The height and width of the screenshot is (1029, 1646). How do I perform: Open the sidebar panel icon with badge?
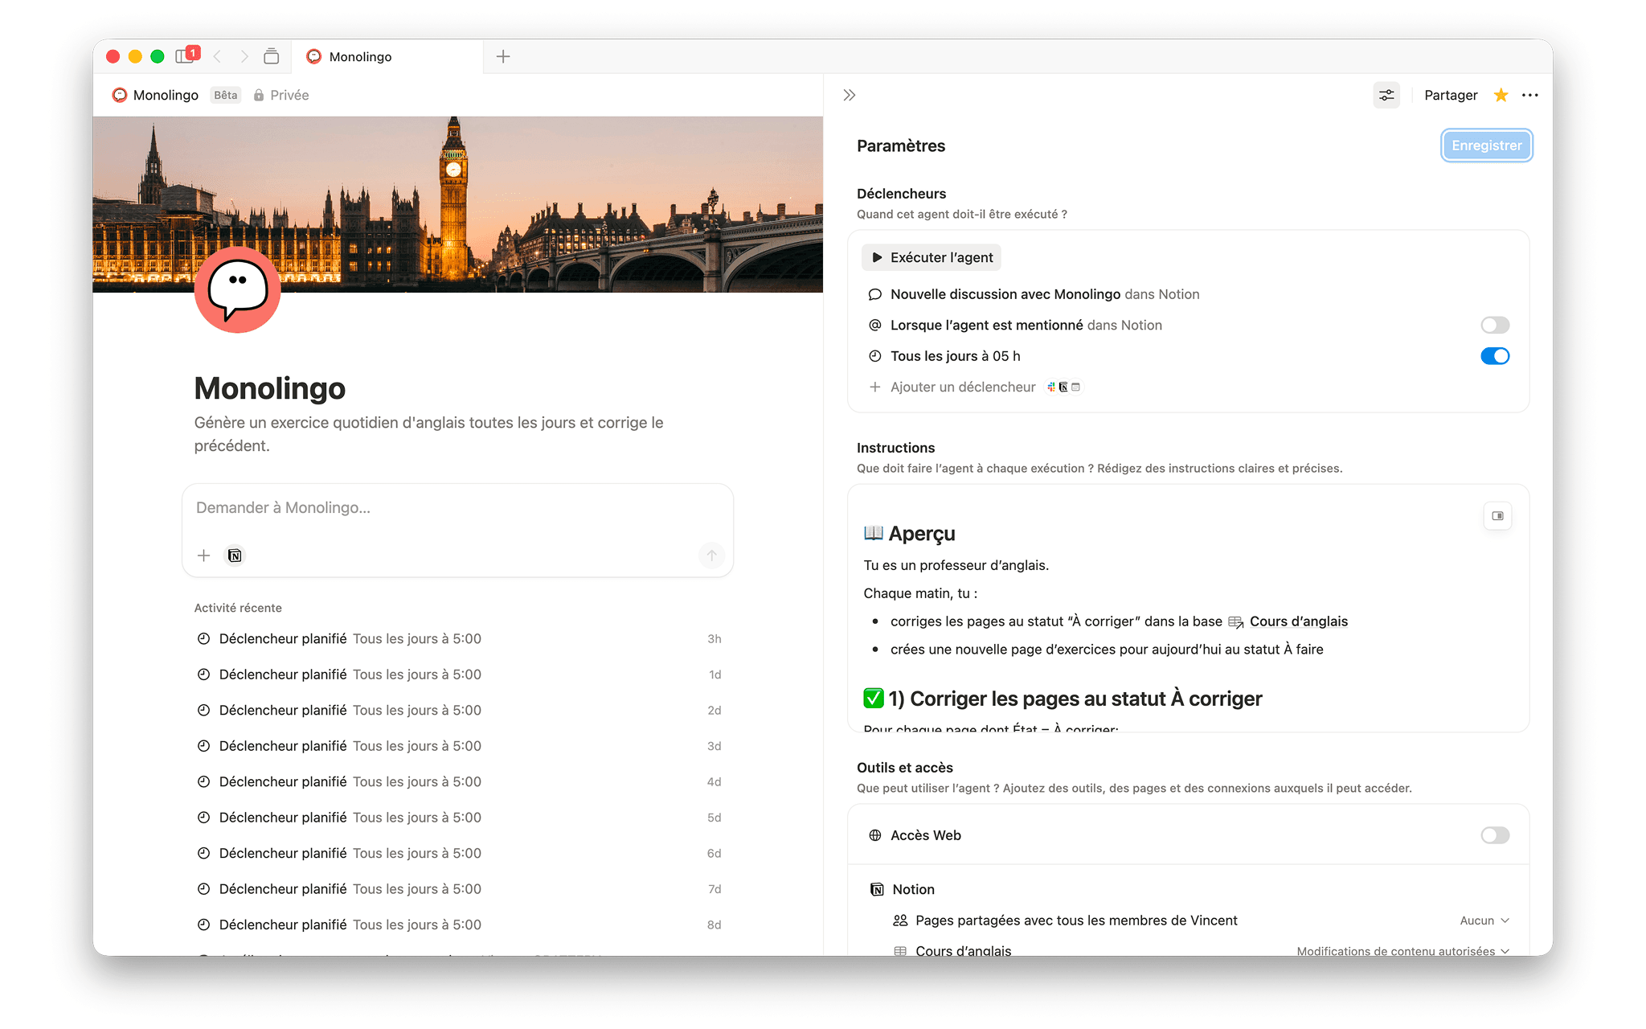(x=186, y=56)
